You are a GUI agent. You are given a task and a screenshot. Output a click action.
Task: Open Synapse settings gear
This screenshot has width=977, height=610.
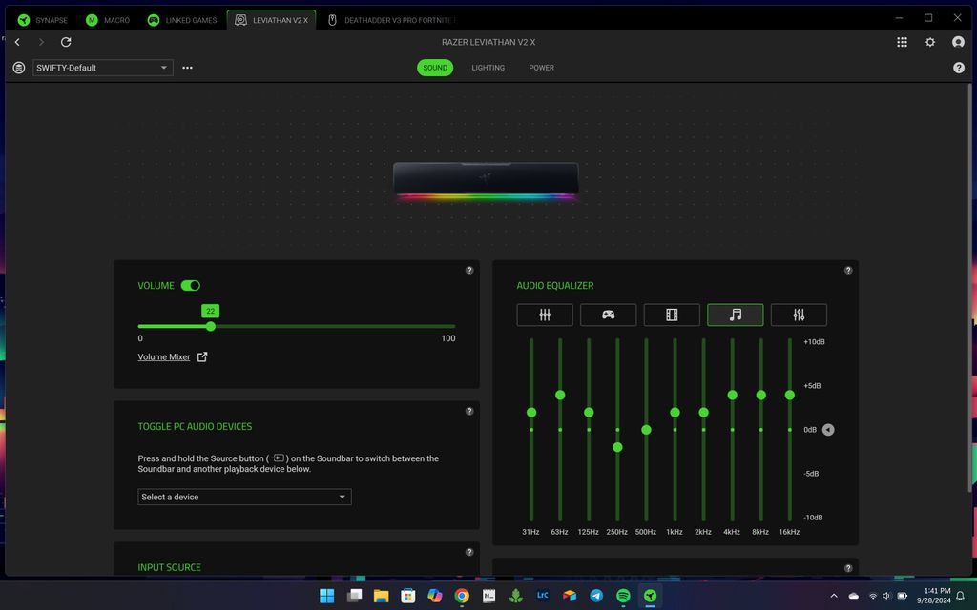click(930, 42)
